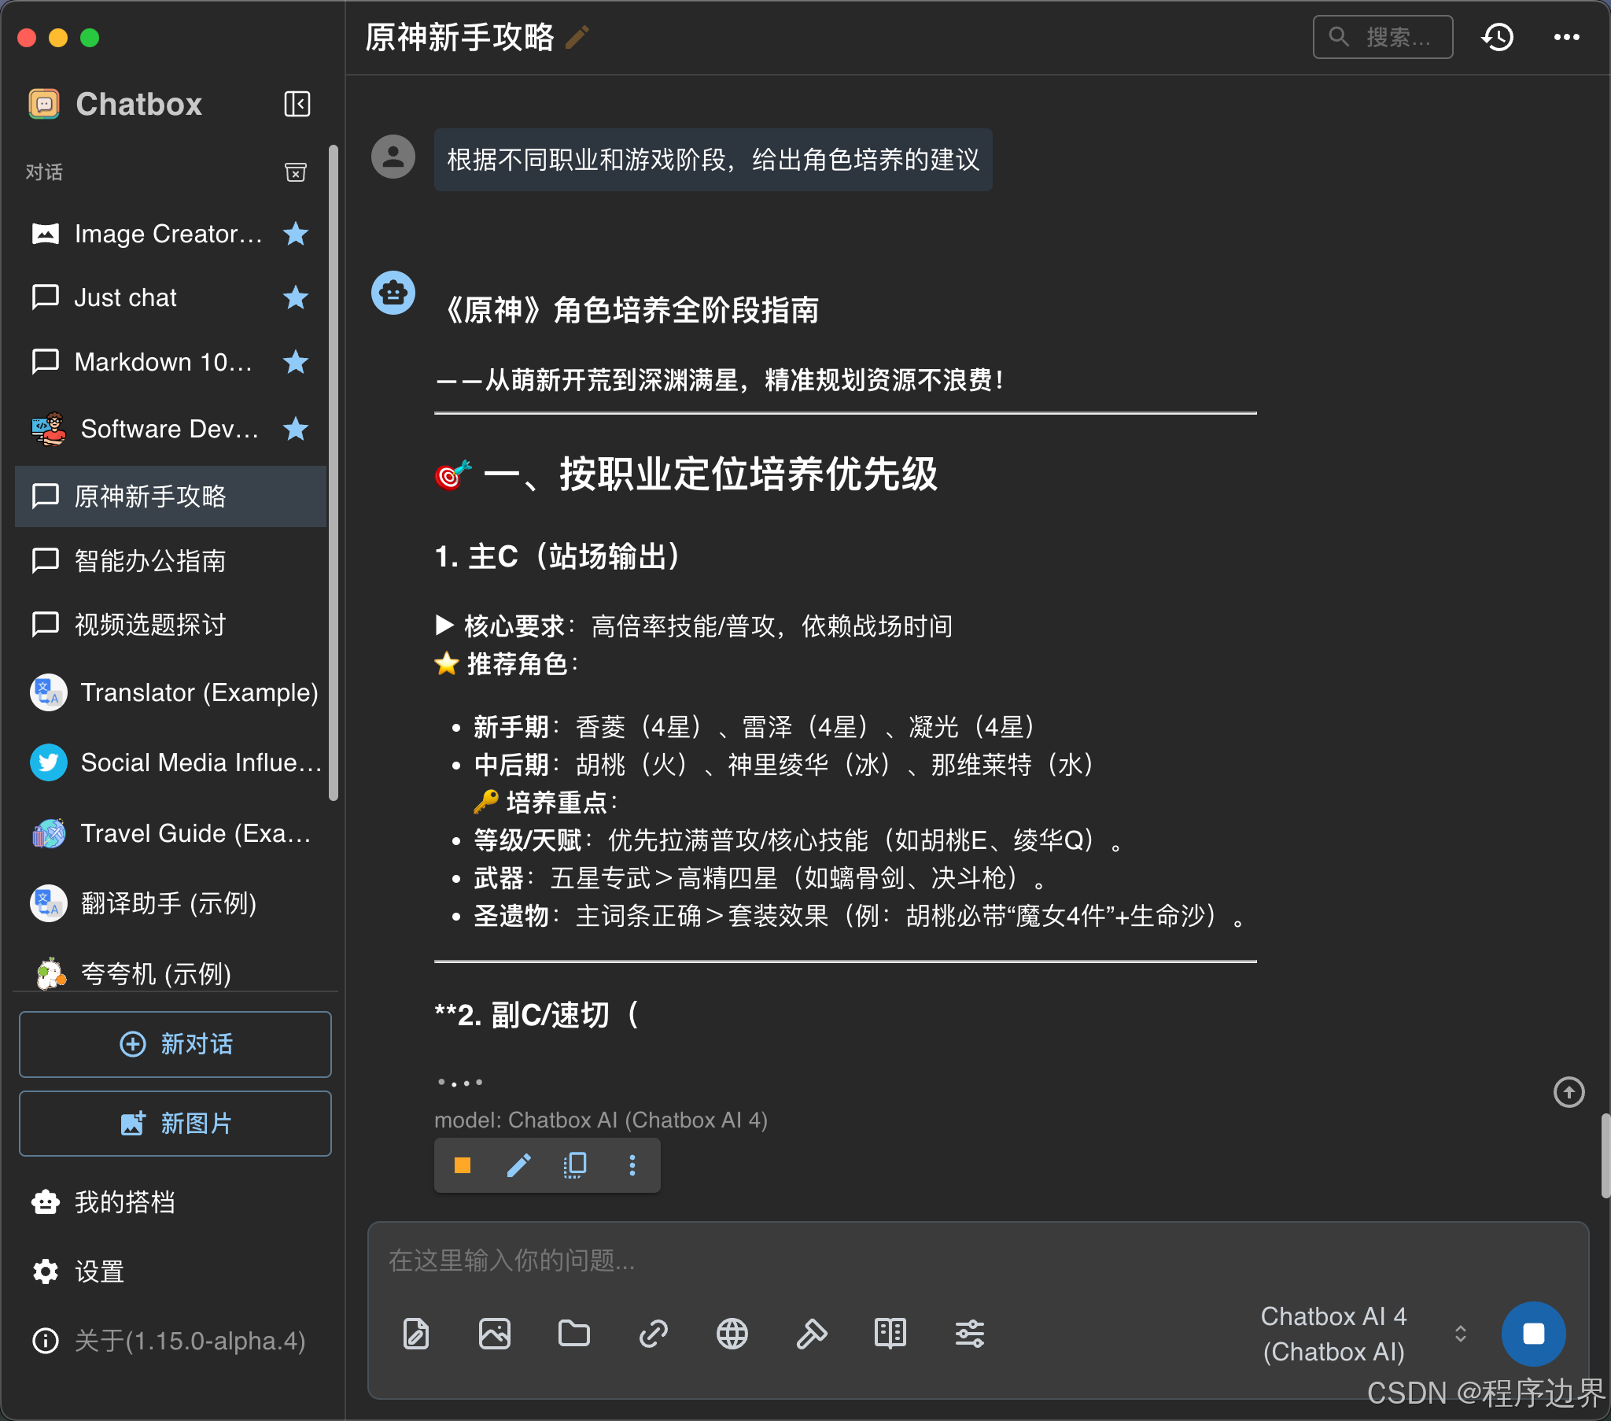1611x1421 pixels.
Task: Attach a link via the chain icon
Action: (654, 1334)
